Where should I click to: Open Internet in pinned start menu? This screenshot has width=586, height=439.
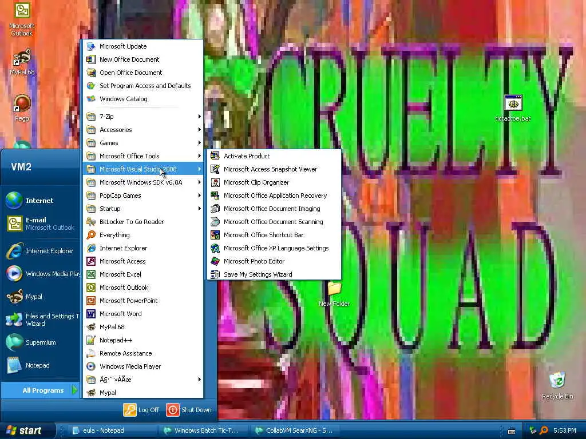tap(41, 201)
